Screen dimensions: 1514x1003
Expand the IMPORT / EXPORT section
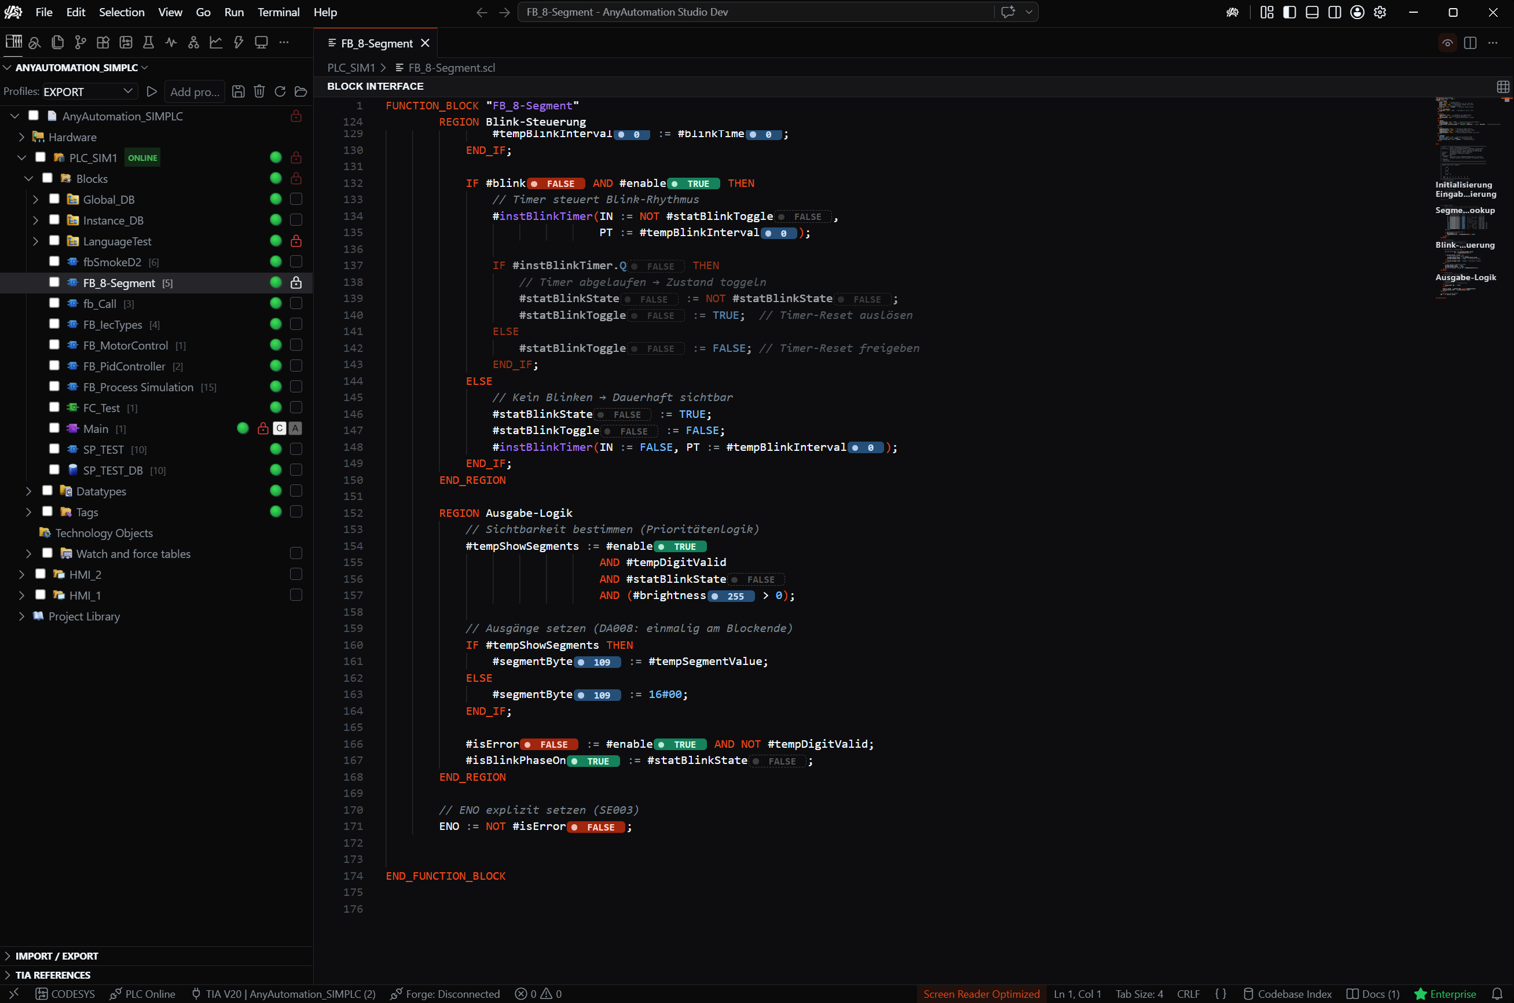pyautogui.click(x=56, y=956)
